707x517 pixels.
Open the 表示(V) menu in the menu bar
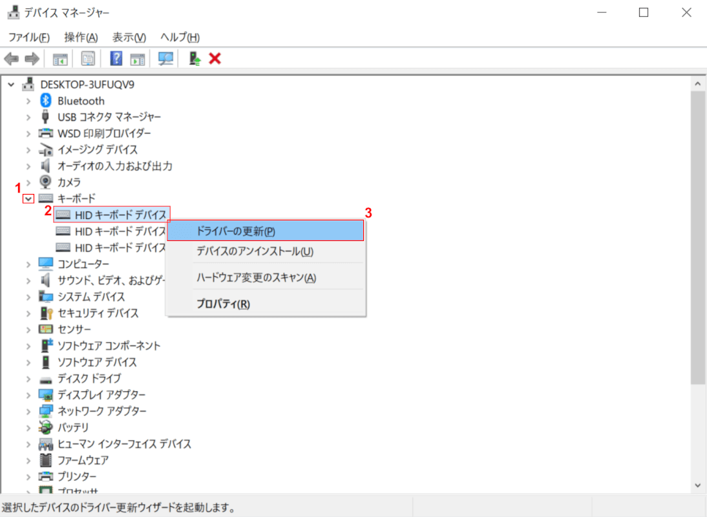point(129,37)
